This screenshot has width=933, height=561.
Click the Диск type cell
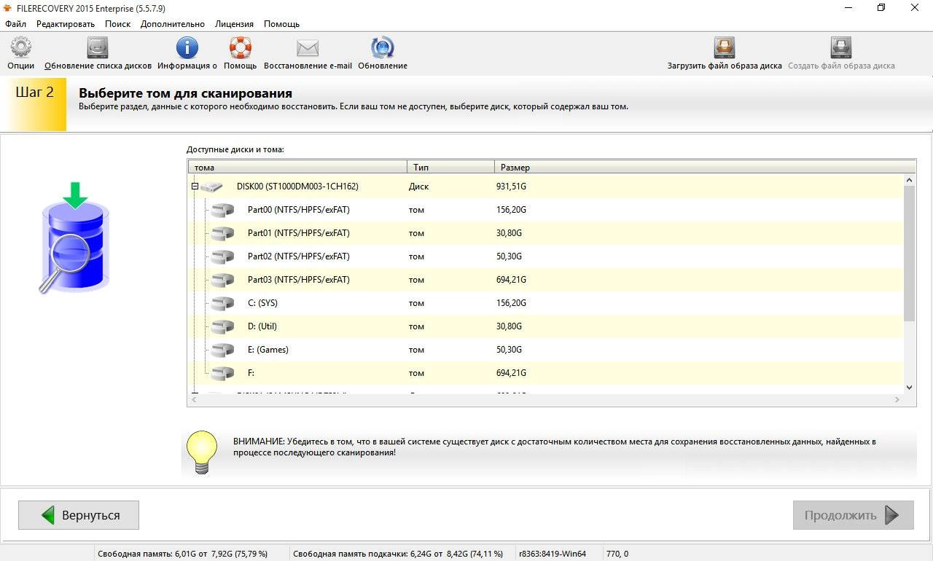[x=418, y=187]
